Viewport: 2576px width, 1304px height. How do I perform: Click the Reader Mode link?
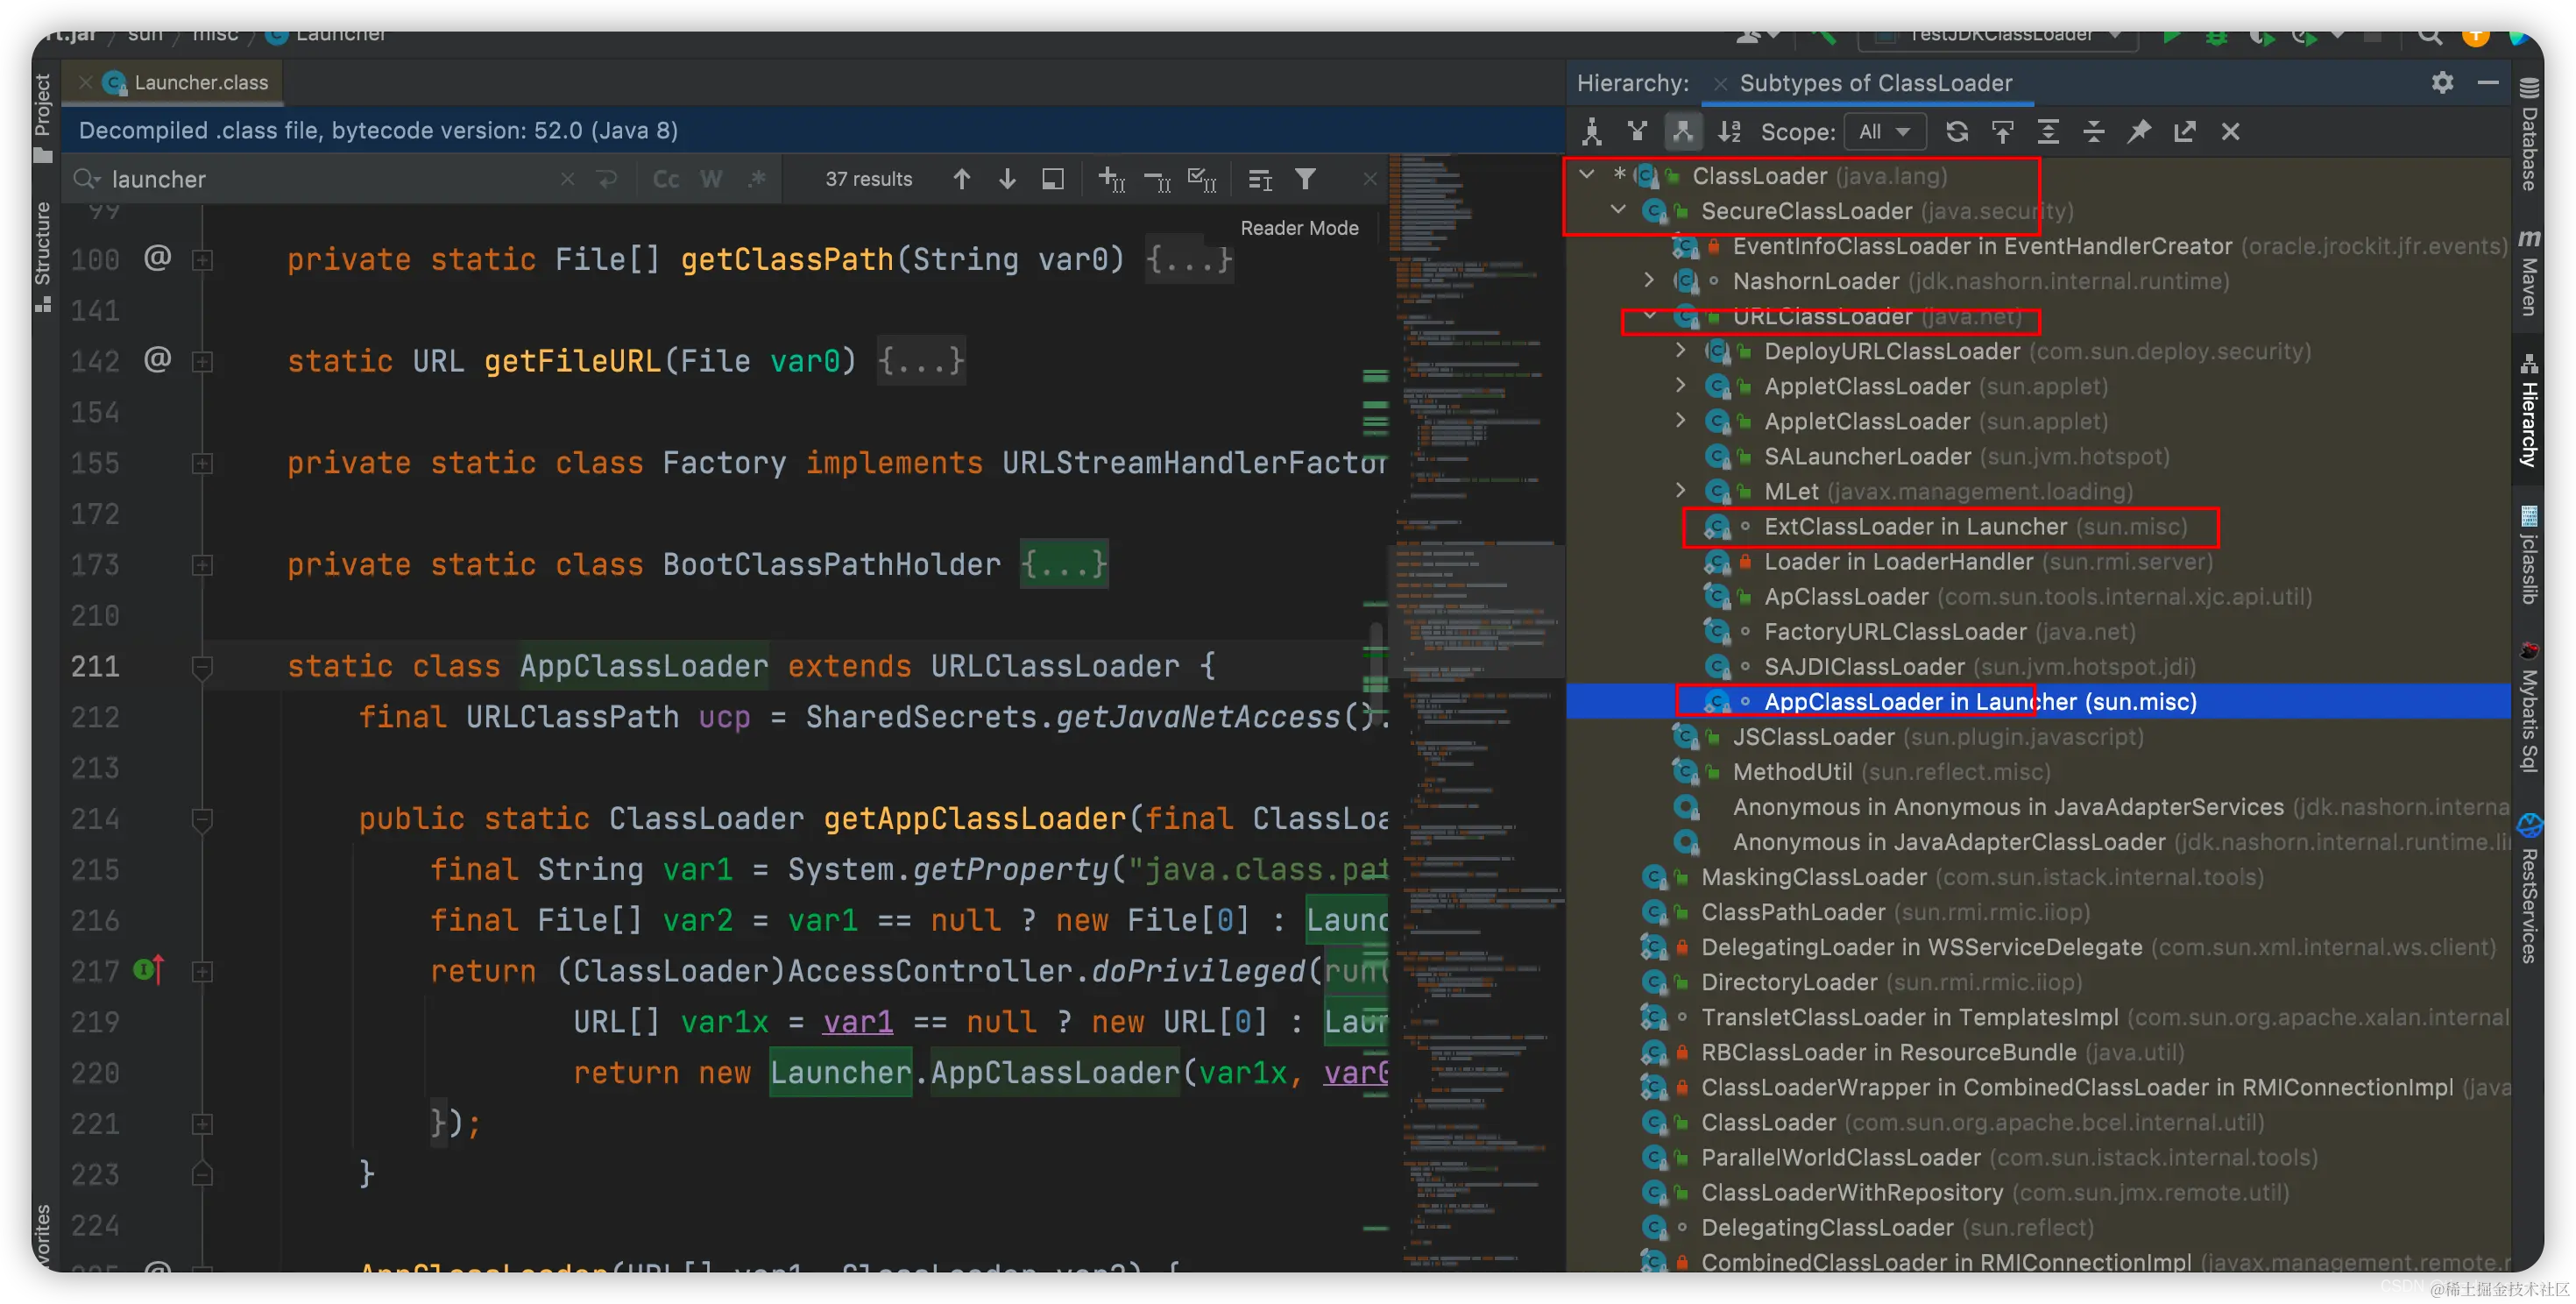1299,228
